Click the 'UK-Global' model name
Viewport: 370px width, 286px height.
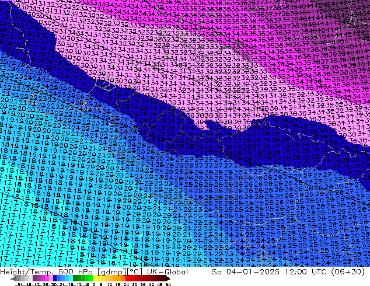pyautogui.click(x=167, y=272)
